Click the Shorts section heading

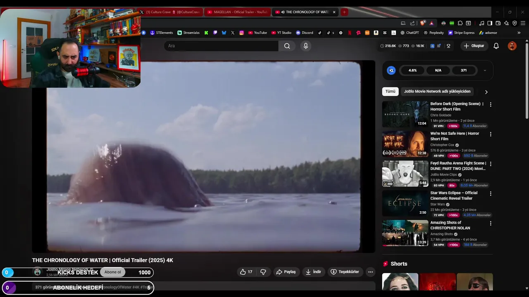(399, 264)
